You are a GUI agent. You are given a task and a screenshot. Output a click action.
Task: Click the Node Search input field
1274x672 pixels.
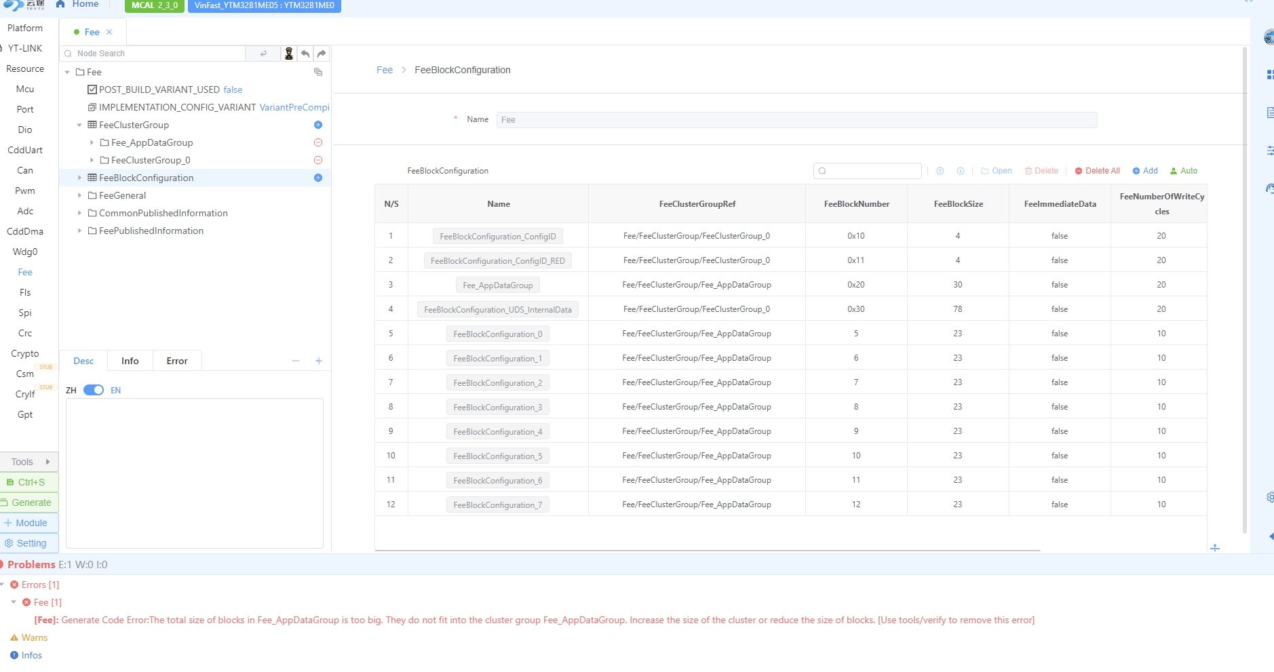(x=159, y=54)
